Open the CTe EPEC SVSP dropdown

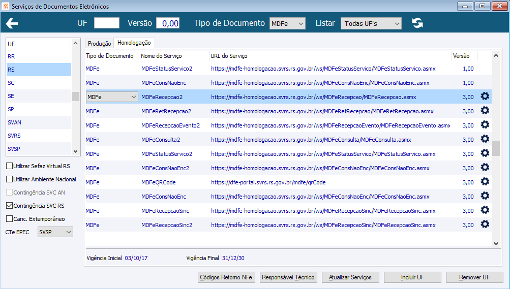click(x=55, y=232)
